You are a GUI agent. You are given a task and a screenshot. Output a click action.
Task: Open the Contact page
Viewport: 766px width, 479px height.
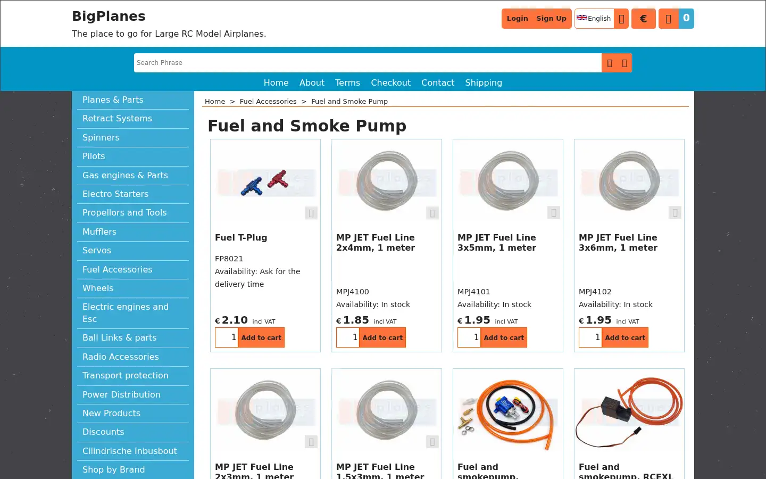pyautogui.click(x=438, y=83)
